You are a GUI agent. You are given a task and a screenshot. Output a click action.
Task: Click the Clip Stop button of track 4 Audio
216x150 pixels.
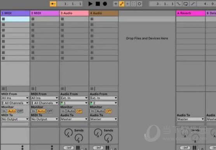pyautogui.click(x=92, y=89)
